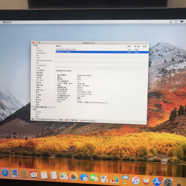Select 光纖通道 in the sidebar

point(39,75)
